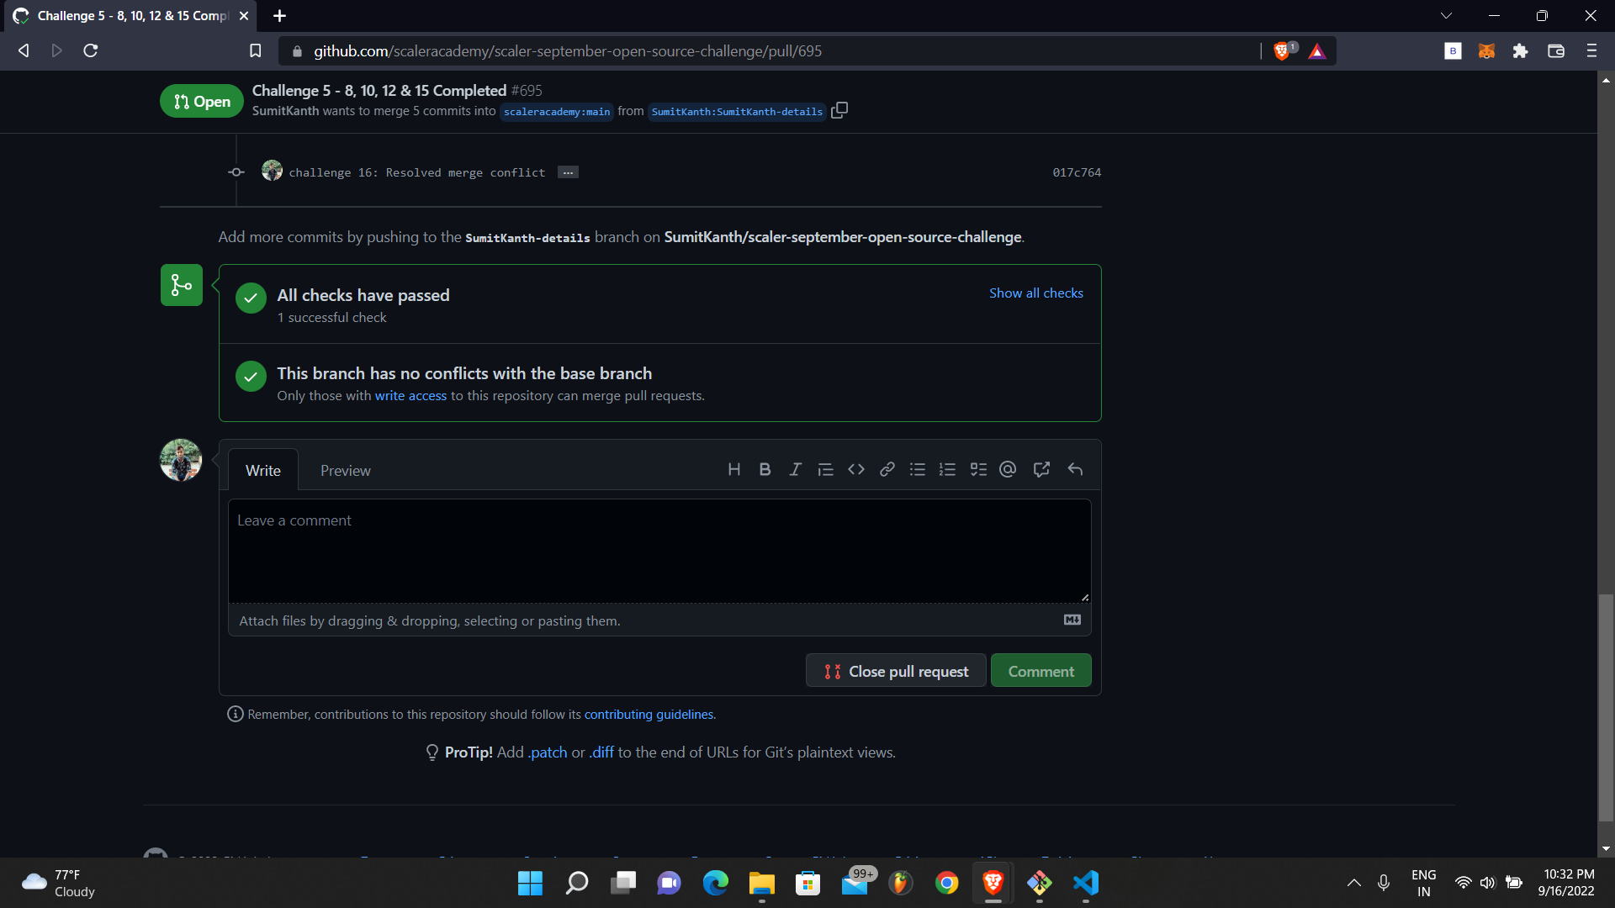1615x908 pixels.
Task: Open the vertical tab list chevron
Action: (1446, 15)
